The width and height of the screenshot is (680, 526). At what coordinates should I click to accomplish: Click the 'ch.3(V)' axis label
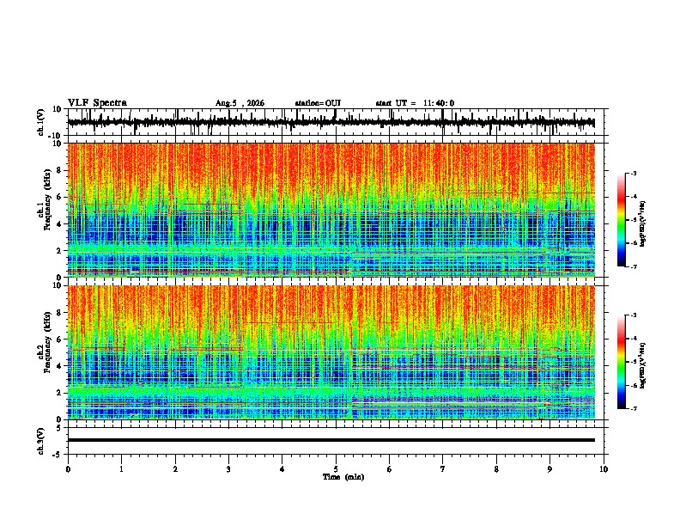click(40, 441)
